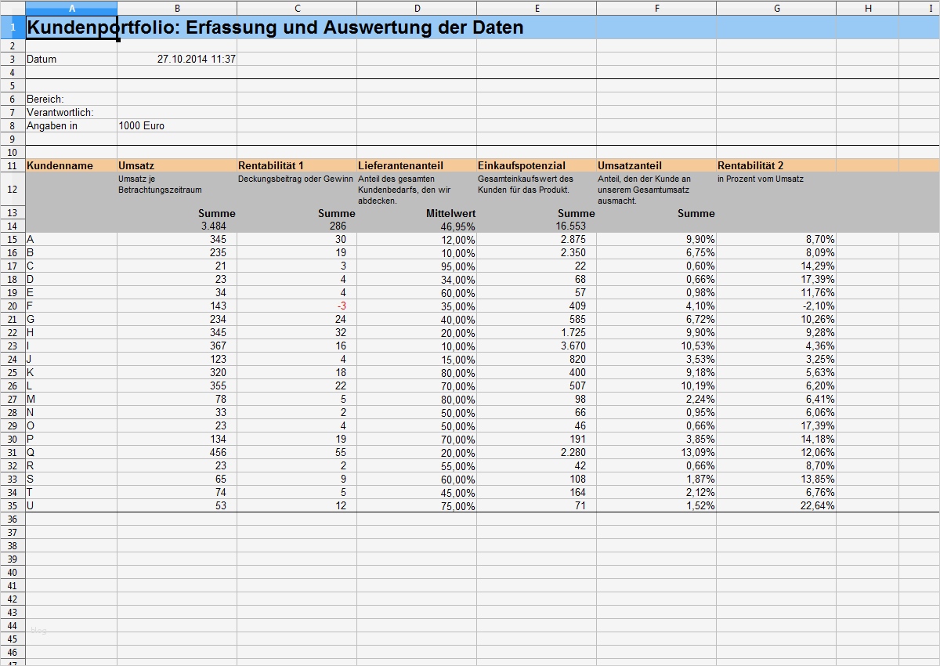Select Umsatz value '355' for customer L
The width and height of the screenshot is (940, 666).
tap(177, 385)
